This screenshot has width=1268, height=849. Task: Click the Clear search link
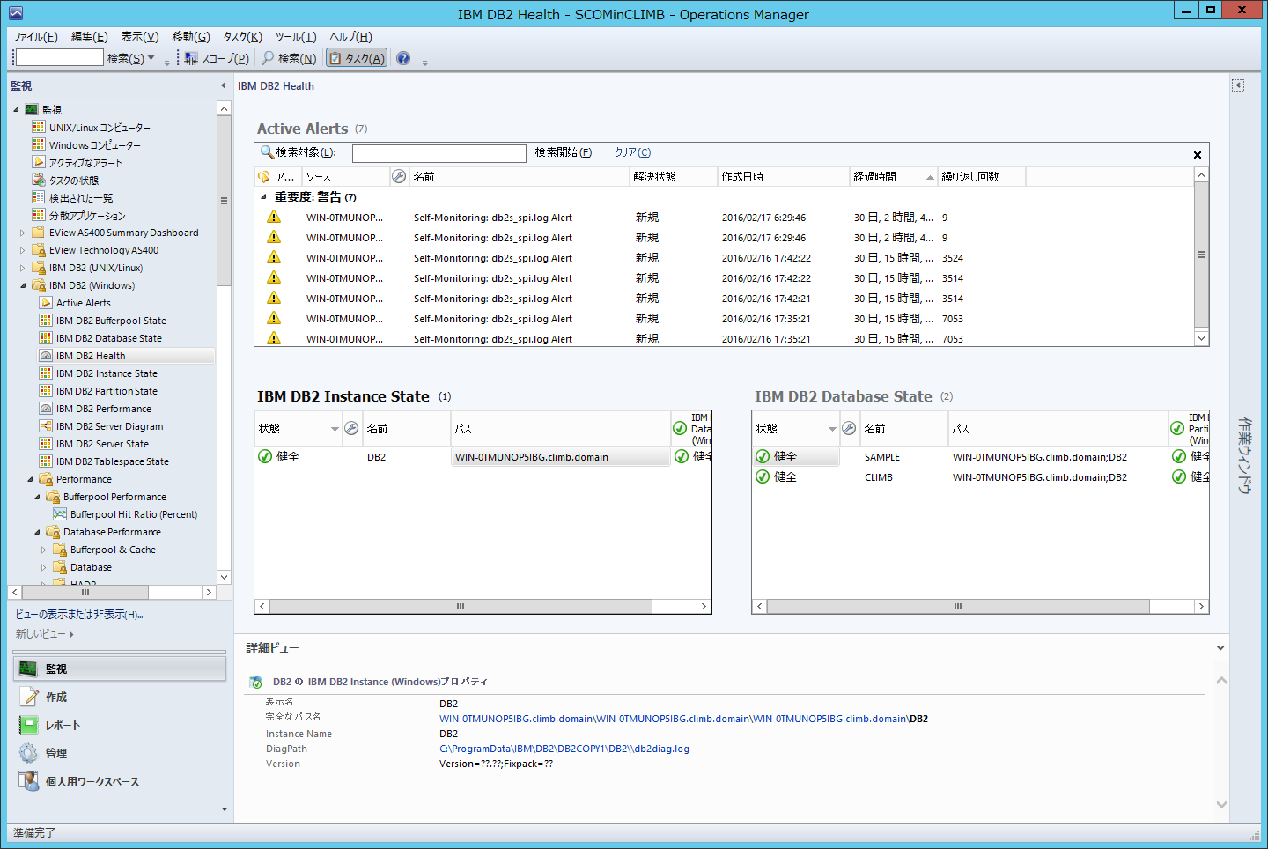tap(632, 152)
